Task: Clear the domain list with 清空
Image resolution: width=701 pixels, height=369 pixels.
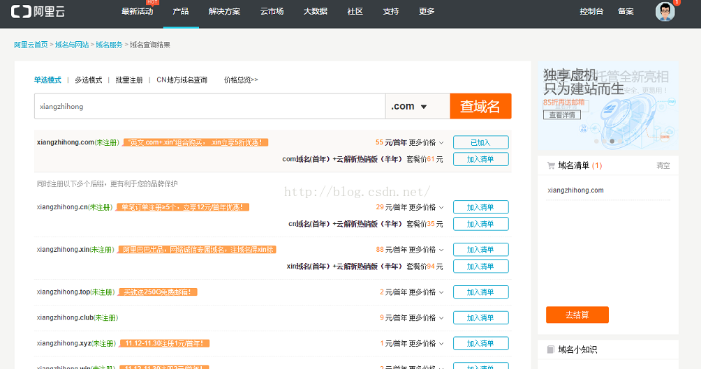Action: [x=663, y=166]
